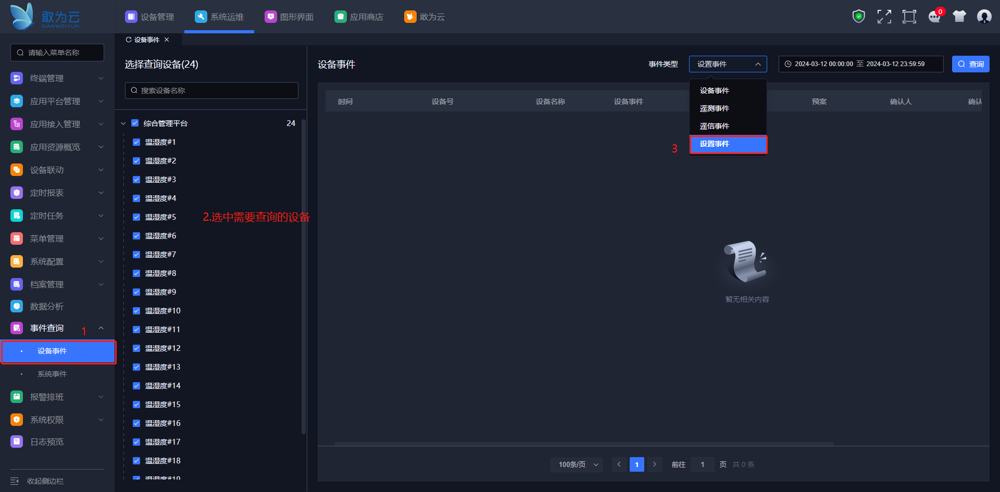Expand the 报警排班 menu chevron

click(101, 397)
